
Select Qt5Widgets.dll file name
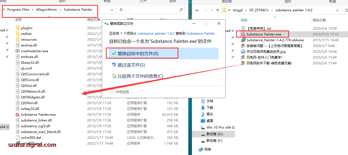33,97
